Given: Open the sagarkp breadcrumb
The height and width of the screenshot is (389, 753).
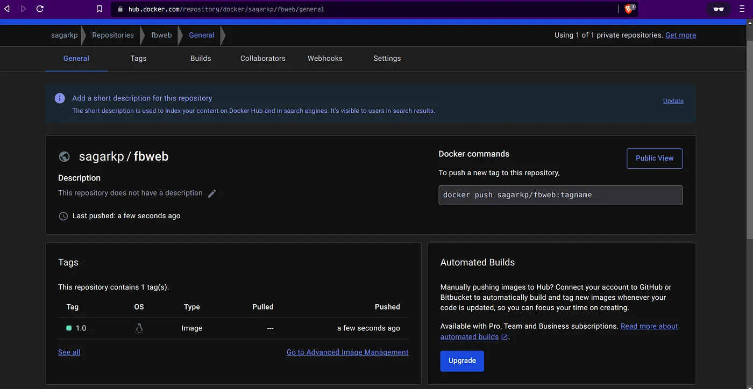Looking at the screenshot, I should (x=65, y=35).
